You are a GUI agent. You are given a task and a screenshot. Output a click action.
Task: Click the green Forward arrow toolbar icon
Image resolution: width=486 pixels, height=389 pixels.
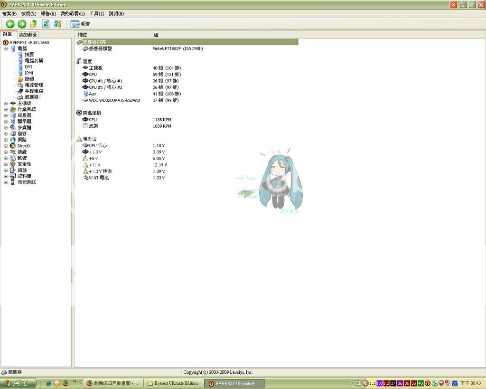[22, 24]
